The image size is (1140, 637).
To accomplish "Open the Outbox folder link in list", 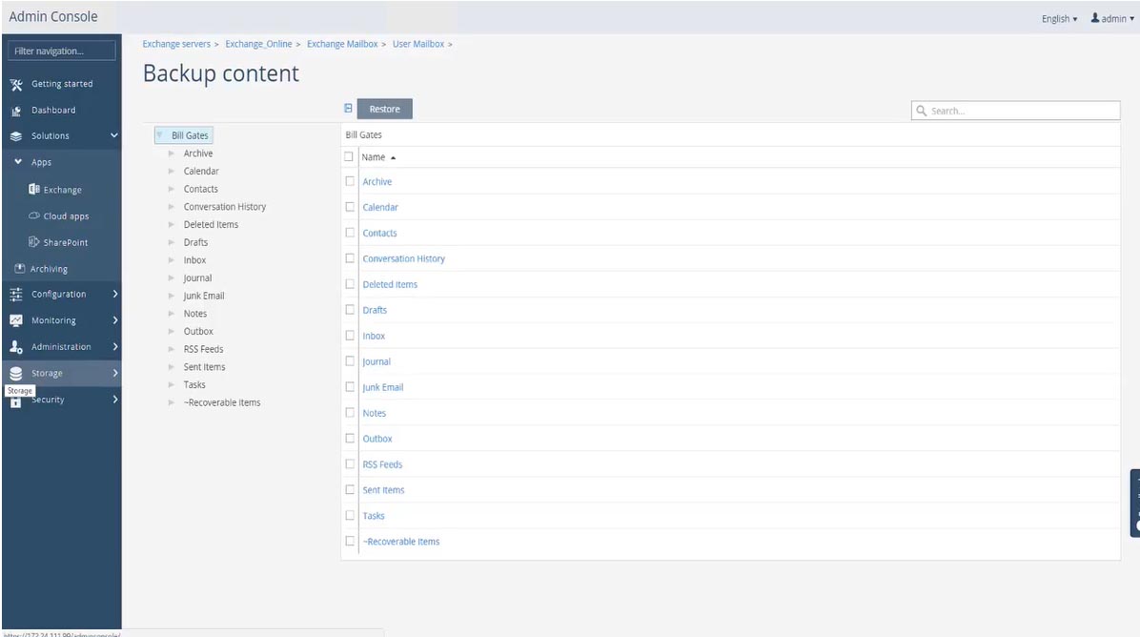I will [377, 439].
